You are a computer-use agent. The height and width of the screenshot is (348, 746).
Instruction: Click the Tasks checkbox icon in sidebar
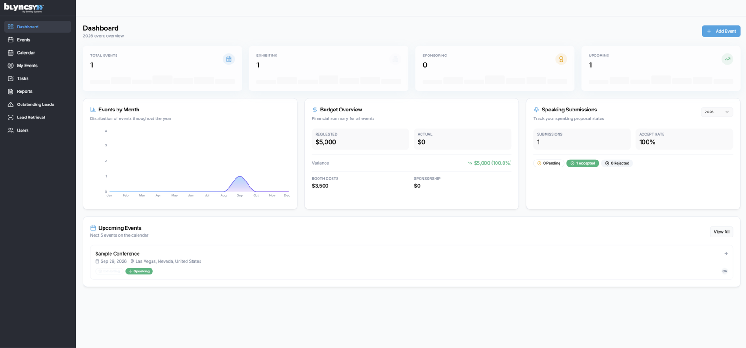click(11, 78)
